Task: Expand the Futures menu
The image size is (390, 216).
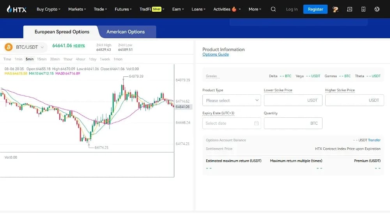Action: coord(123,9)
